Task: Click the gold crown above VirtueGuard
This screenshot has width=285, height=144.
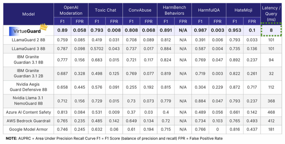Action: tap(44, 27)
